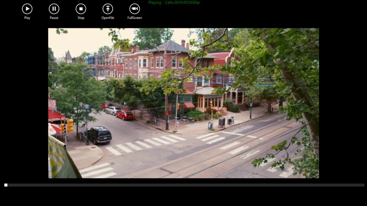Screen dimensions: 367x206
Task: Open a file via OpenFile icon
Action: 108,9
